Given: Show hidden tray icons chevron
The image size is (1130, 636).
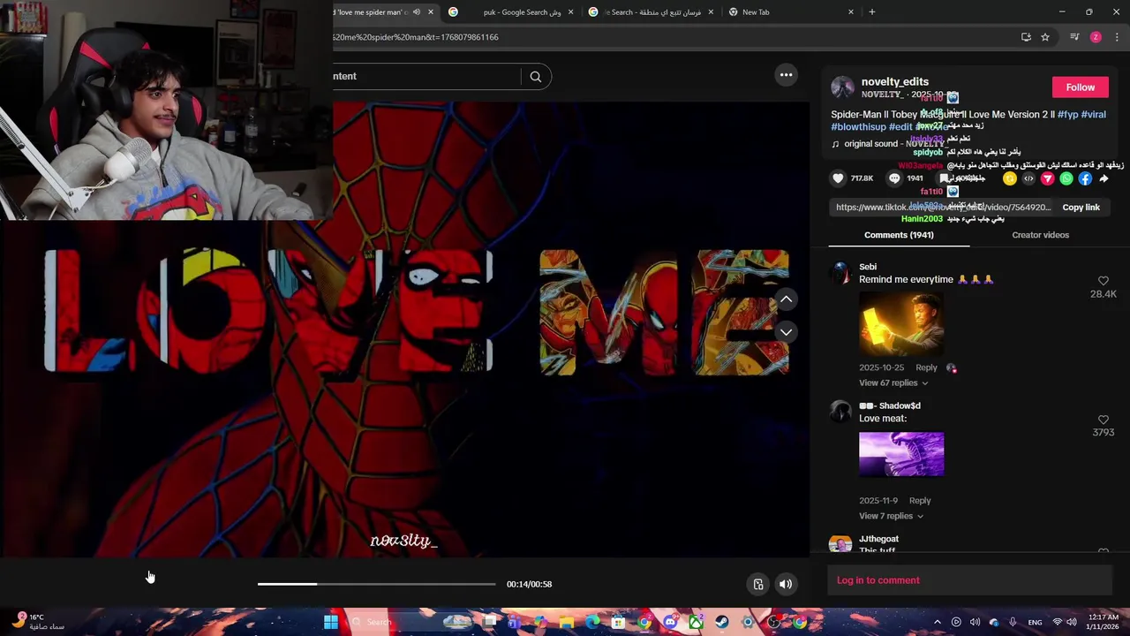Looking at the screenshot, I should 938,622.
